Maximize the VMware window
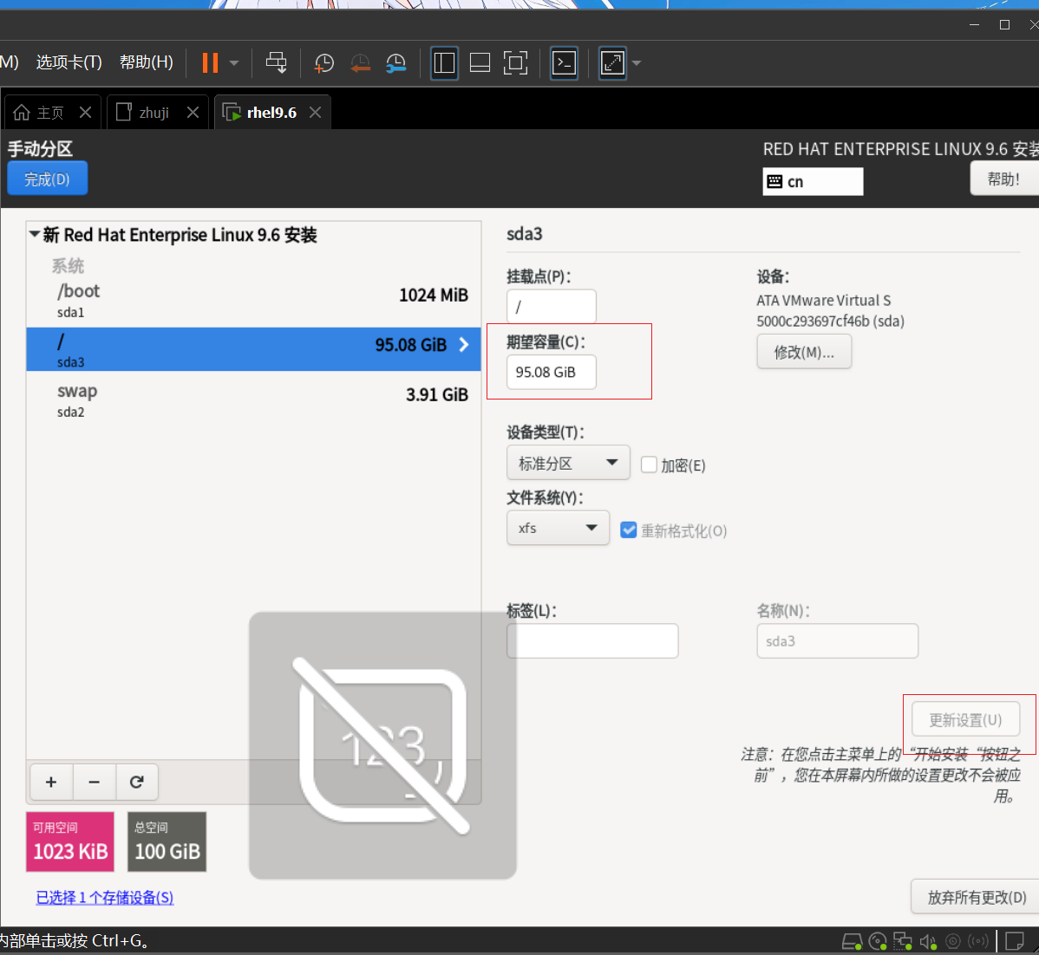The width and height of the screenshot is (1039, 955). (x=1004, y=24)
